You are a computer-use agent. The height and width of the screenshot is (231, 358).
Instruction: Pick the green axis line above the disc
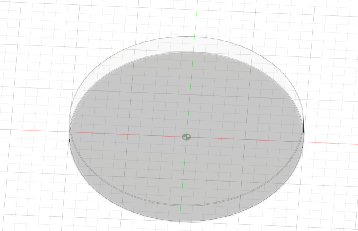coord(196,18)
